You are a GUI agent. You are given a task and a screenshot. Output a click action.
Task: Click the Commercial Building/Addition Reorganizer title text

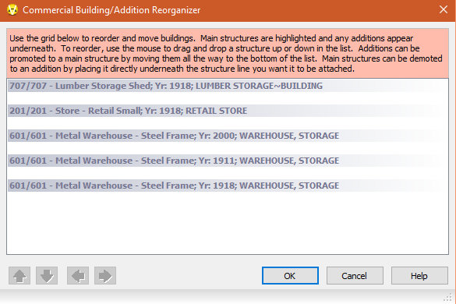tap(111, 10)
